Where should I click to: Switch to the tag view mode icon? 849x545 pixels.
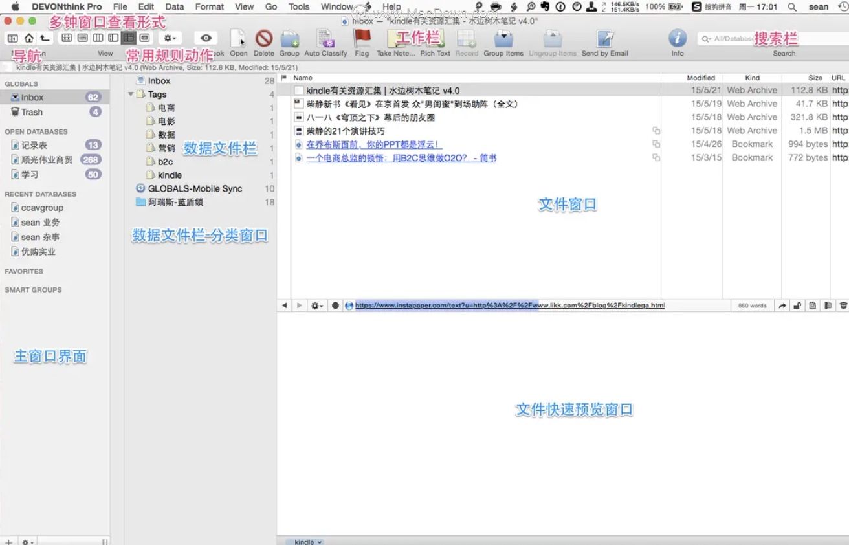click(x=144, y=38)
